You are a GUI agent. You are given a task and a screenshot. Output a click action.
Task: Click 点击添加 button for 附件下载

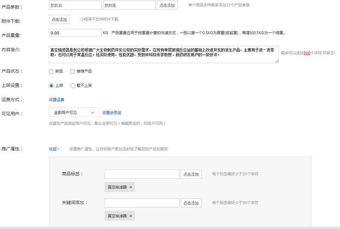tap(59, 20)
